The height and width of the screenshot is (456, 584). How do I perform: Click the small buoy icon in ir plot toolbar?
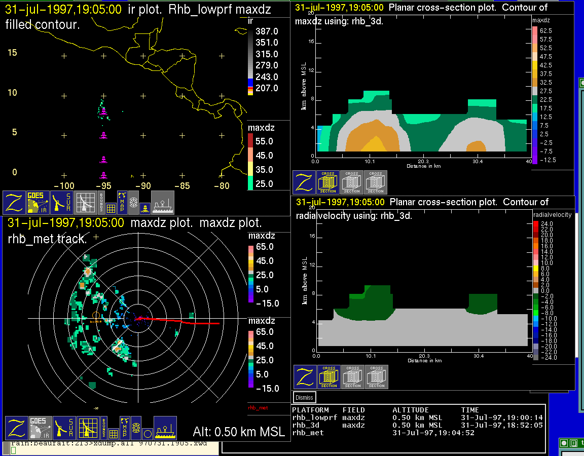[x=144, y=207]
